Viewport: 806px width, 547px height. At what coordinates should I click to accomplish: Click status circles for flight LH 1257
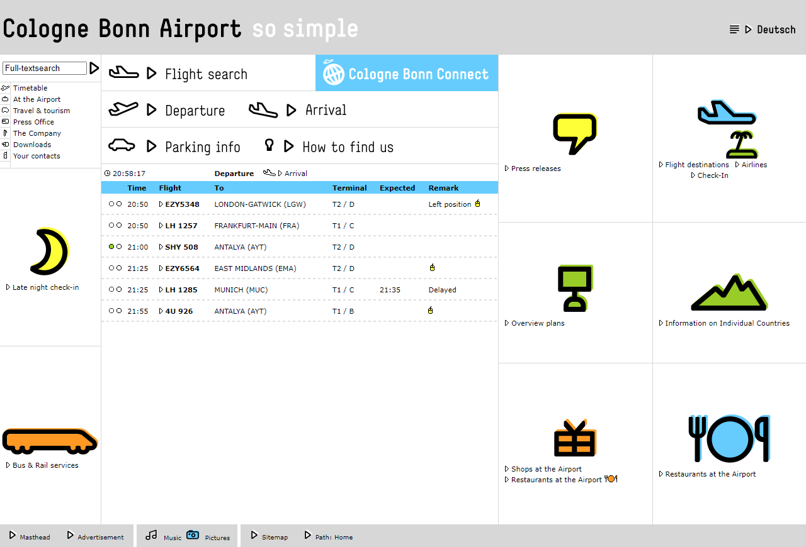click(115, 225)
